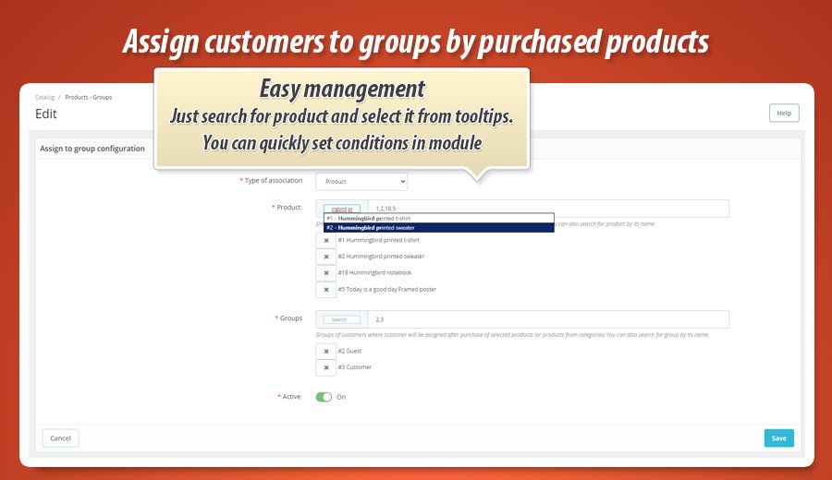Remove #2 Hummingbird printed sweater from list

click(325, 257)
